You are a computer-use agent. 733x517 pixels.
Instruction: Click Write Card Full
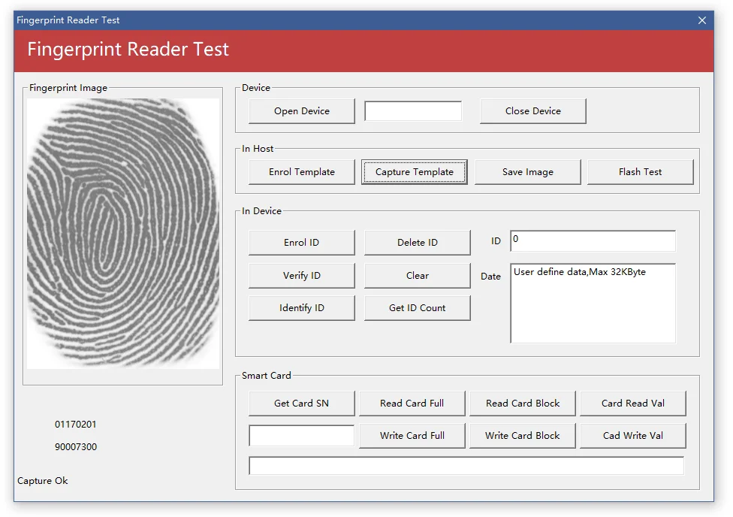click(412, 435)
